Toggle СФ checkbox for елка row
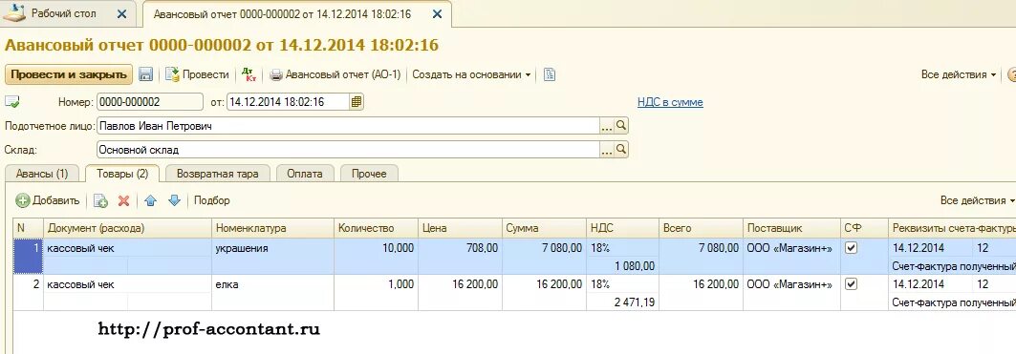Image resolution: width=1016 pixels, height=354 pixels. [x=852, y=284]
